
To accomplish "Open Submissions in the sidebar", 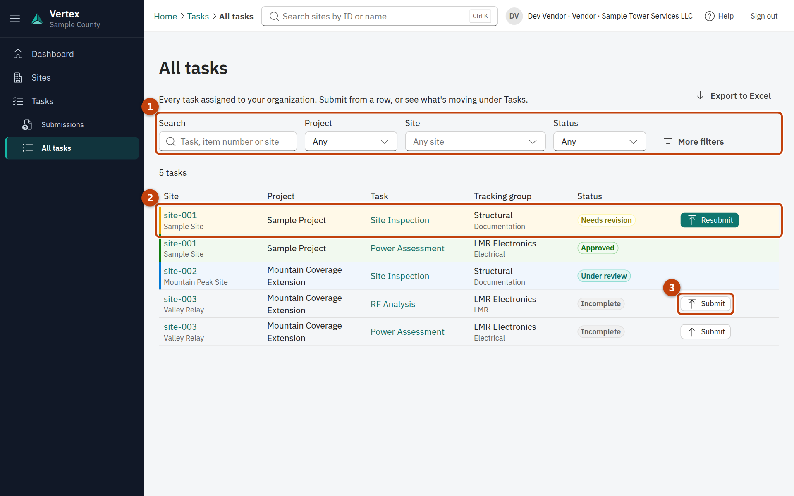I will tap(72, 124).
